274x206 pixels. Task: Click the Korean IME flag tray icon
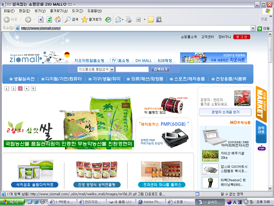(229, 202)
